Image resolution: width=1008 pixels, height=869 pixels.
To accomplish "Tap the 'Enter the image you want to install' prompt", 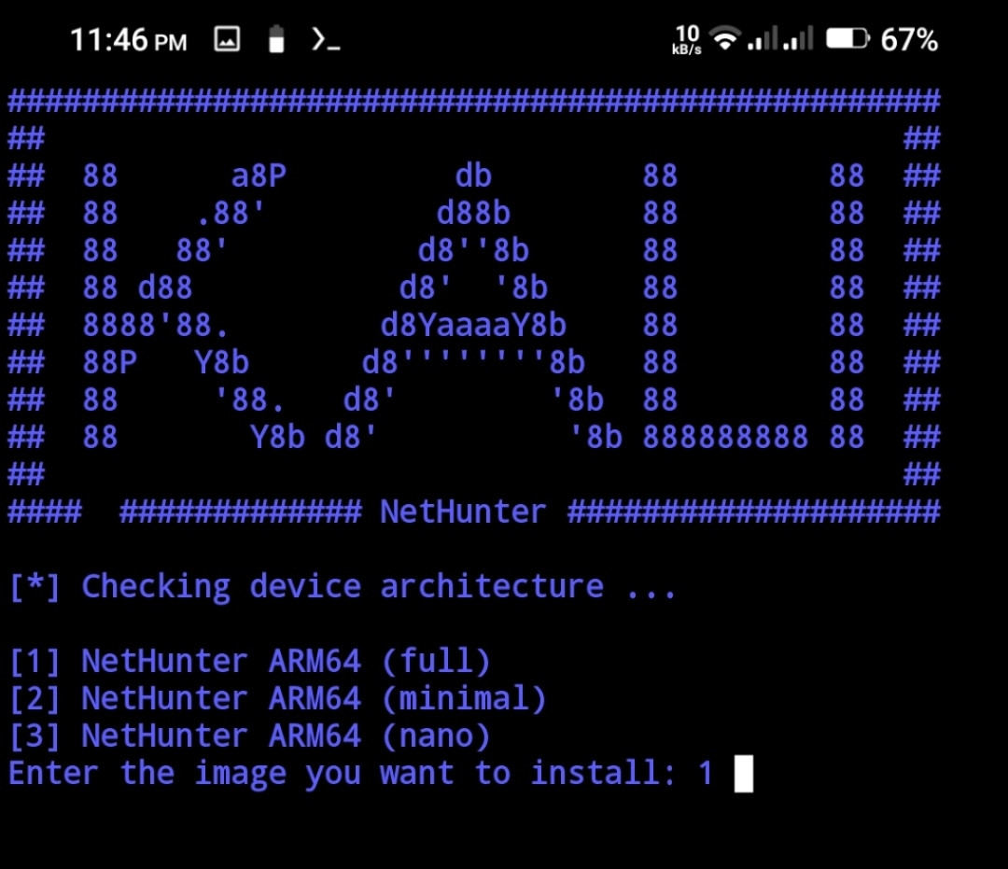I will [342, 773].
